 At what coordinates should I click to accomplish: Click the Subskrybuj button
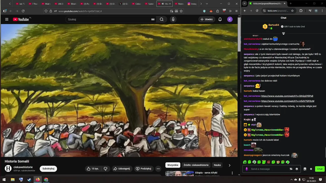point(48,169)
